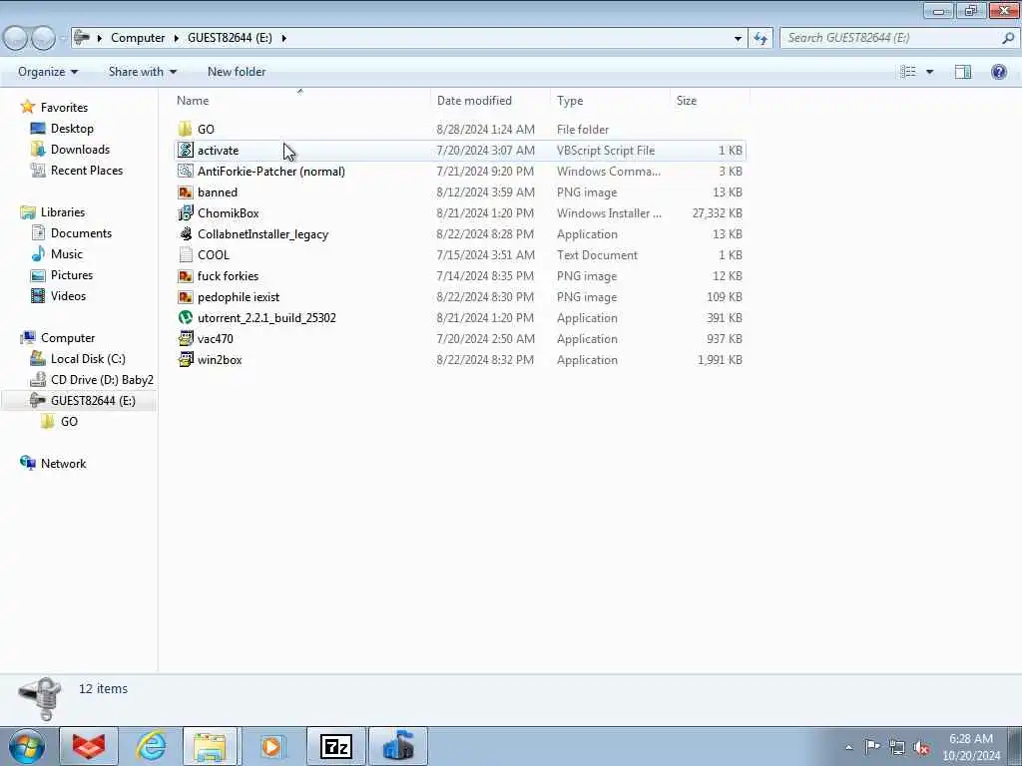Click the New folder button
The height and width of the screenshot is (766, 1022).
(x=236, y=72)
